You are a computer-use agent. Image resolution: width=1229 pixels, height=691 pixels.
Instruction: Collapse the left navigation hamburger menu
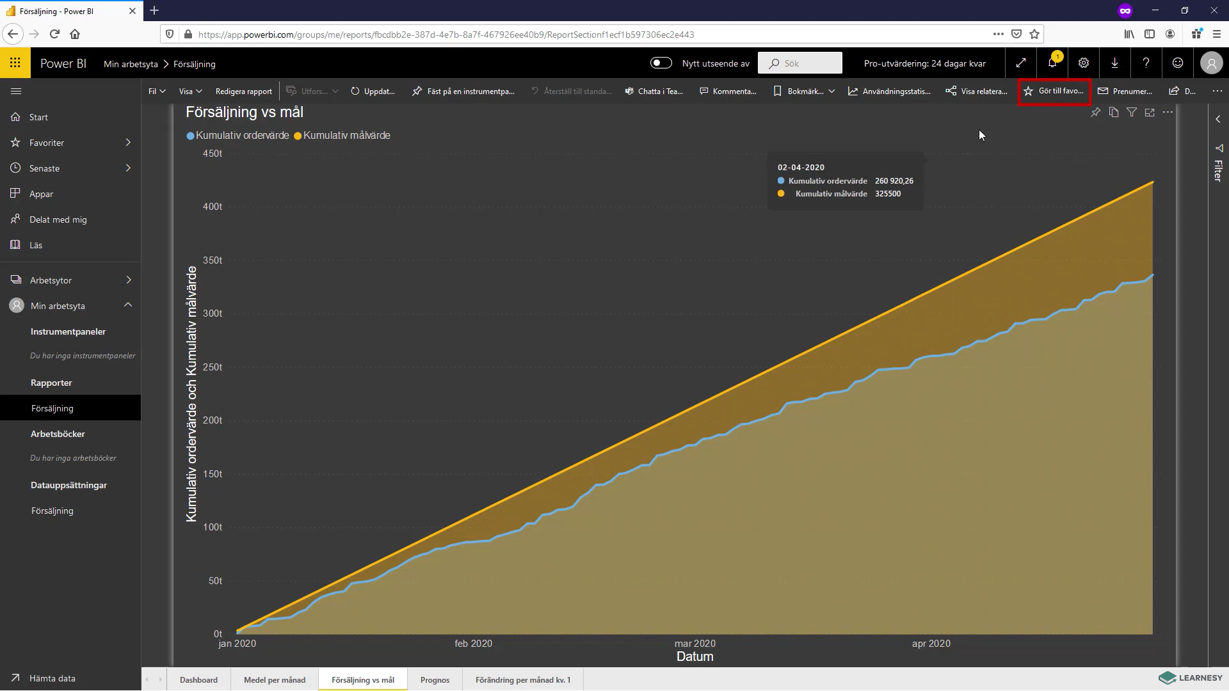point(16,91)
